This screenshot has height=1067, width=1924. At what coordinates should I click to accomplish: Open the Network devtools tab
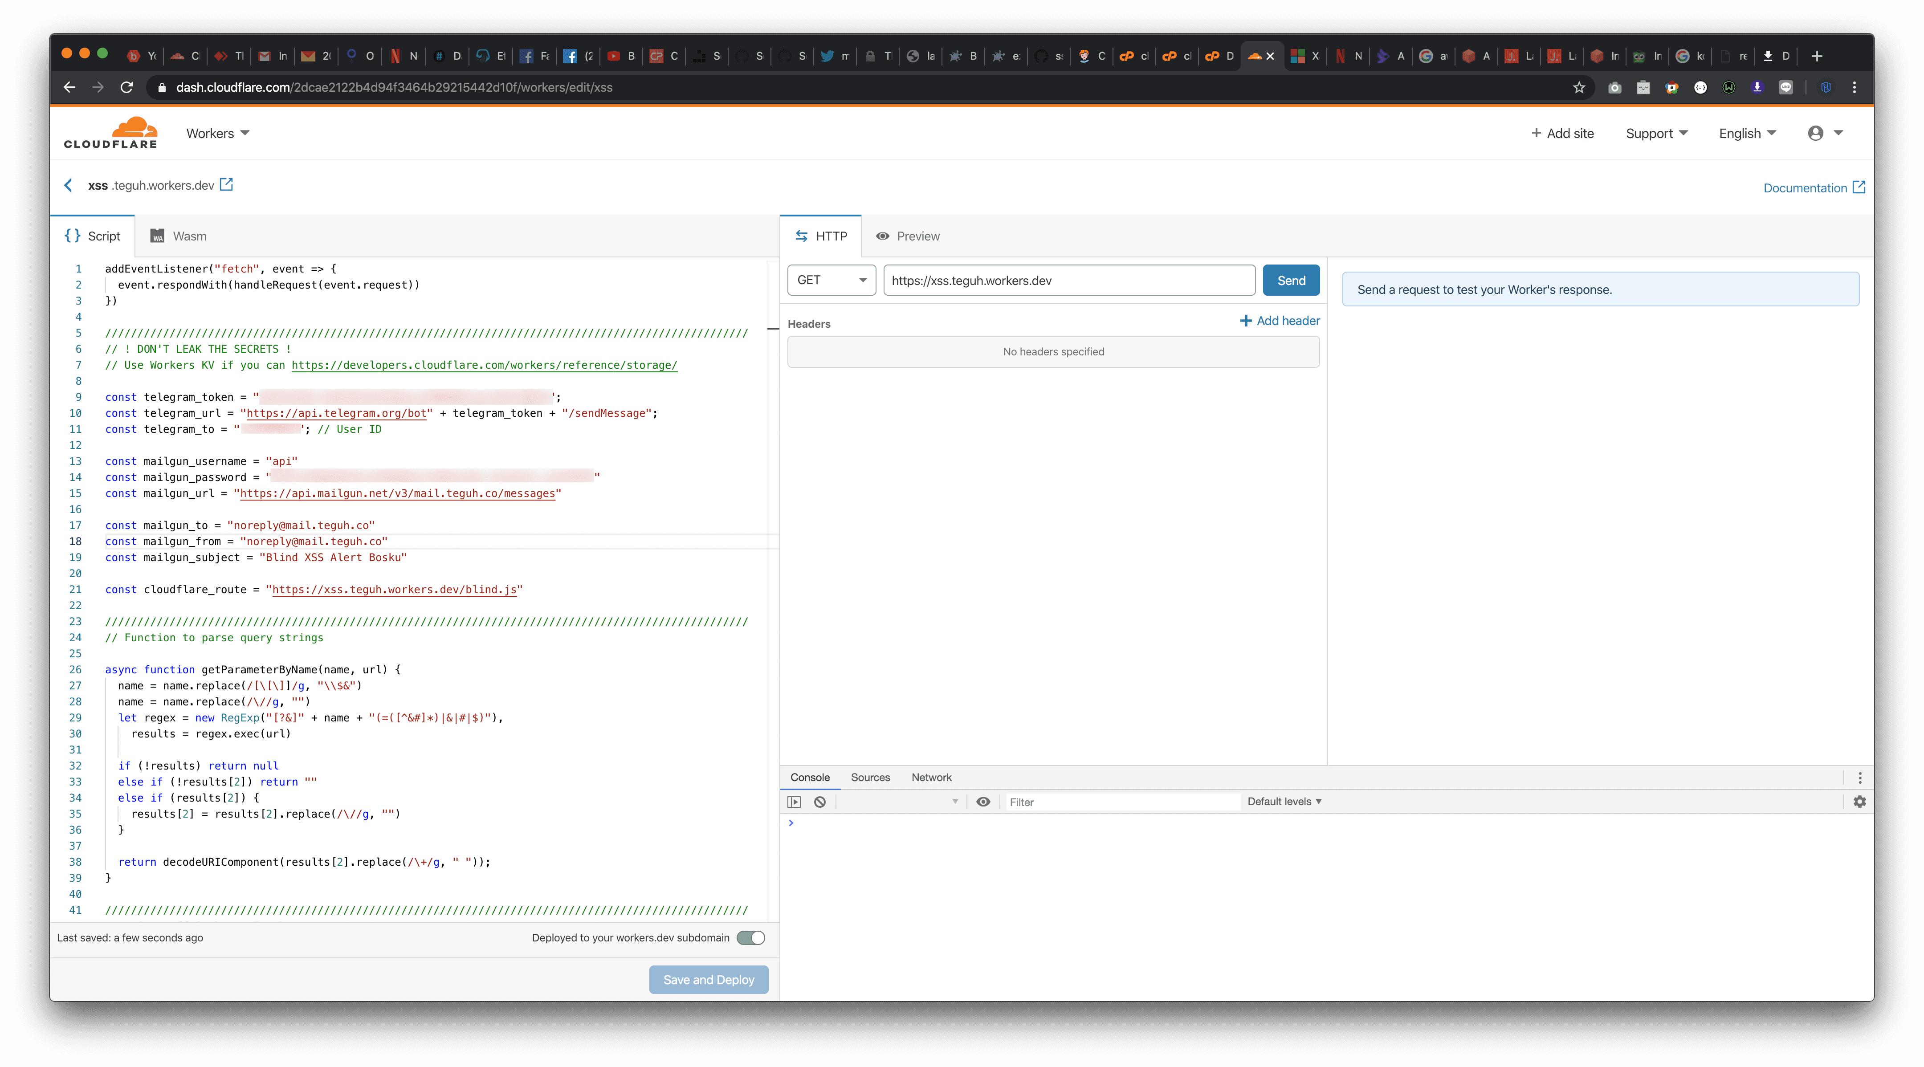pos(931,777)
